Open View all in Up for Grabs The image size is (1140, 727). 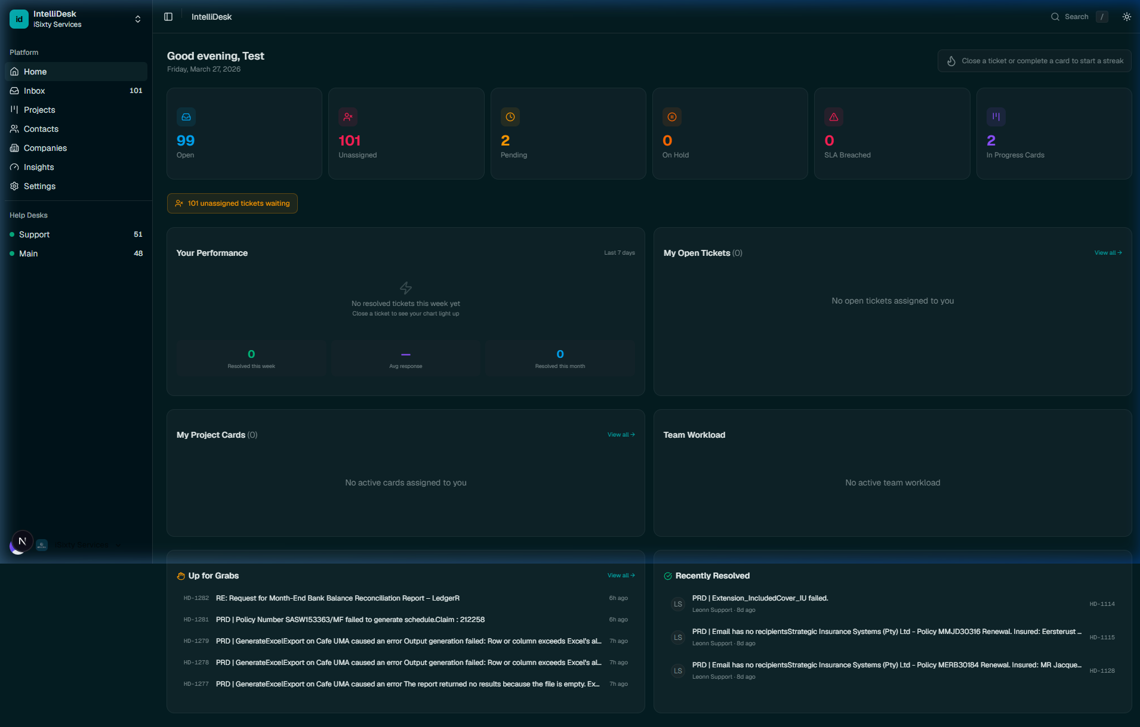pyautogui.click(x=620, y=575)
